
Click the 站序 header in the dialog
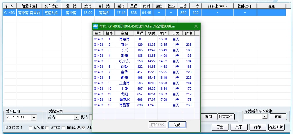point(109,33)
